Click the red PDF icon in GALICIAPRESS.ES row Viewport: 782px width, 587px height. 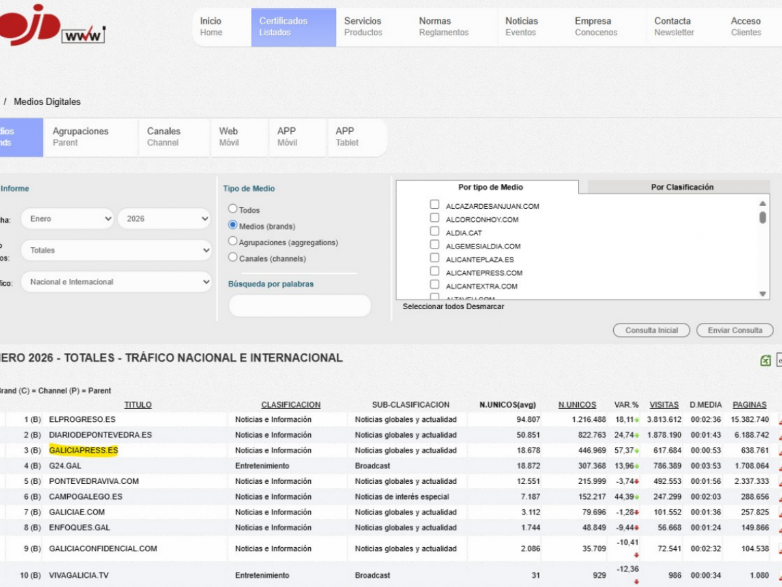pyautogui.click(x=779, y=451)
